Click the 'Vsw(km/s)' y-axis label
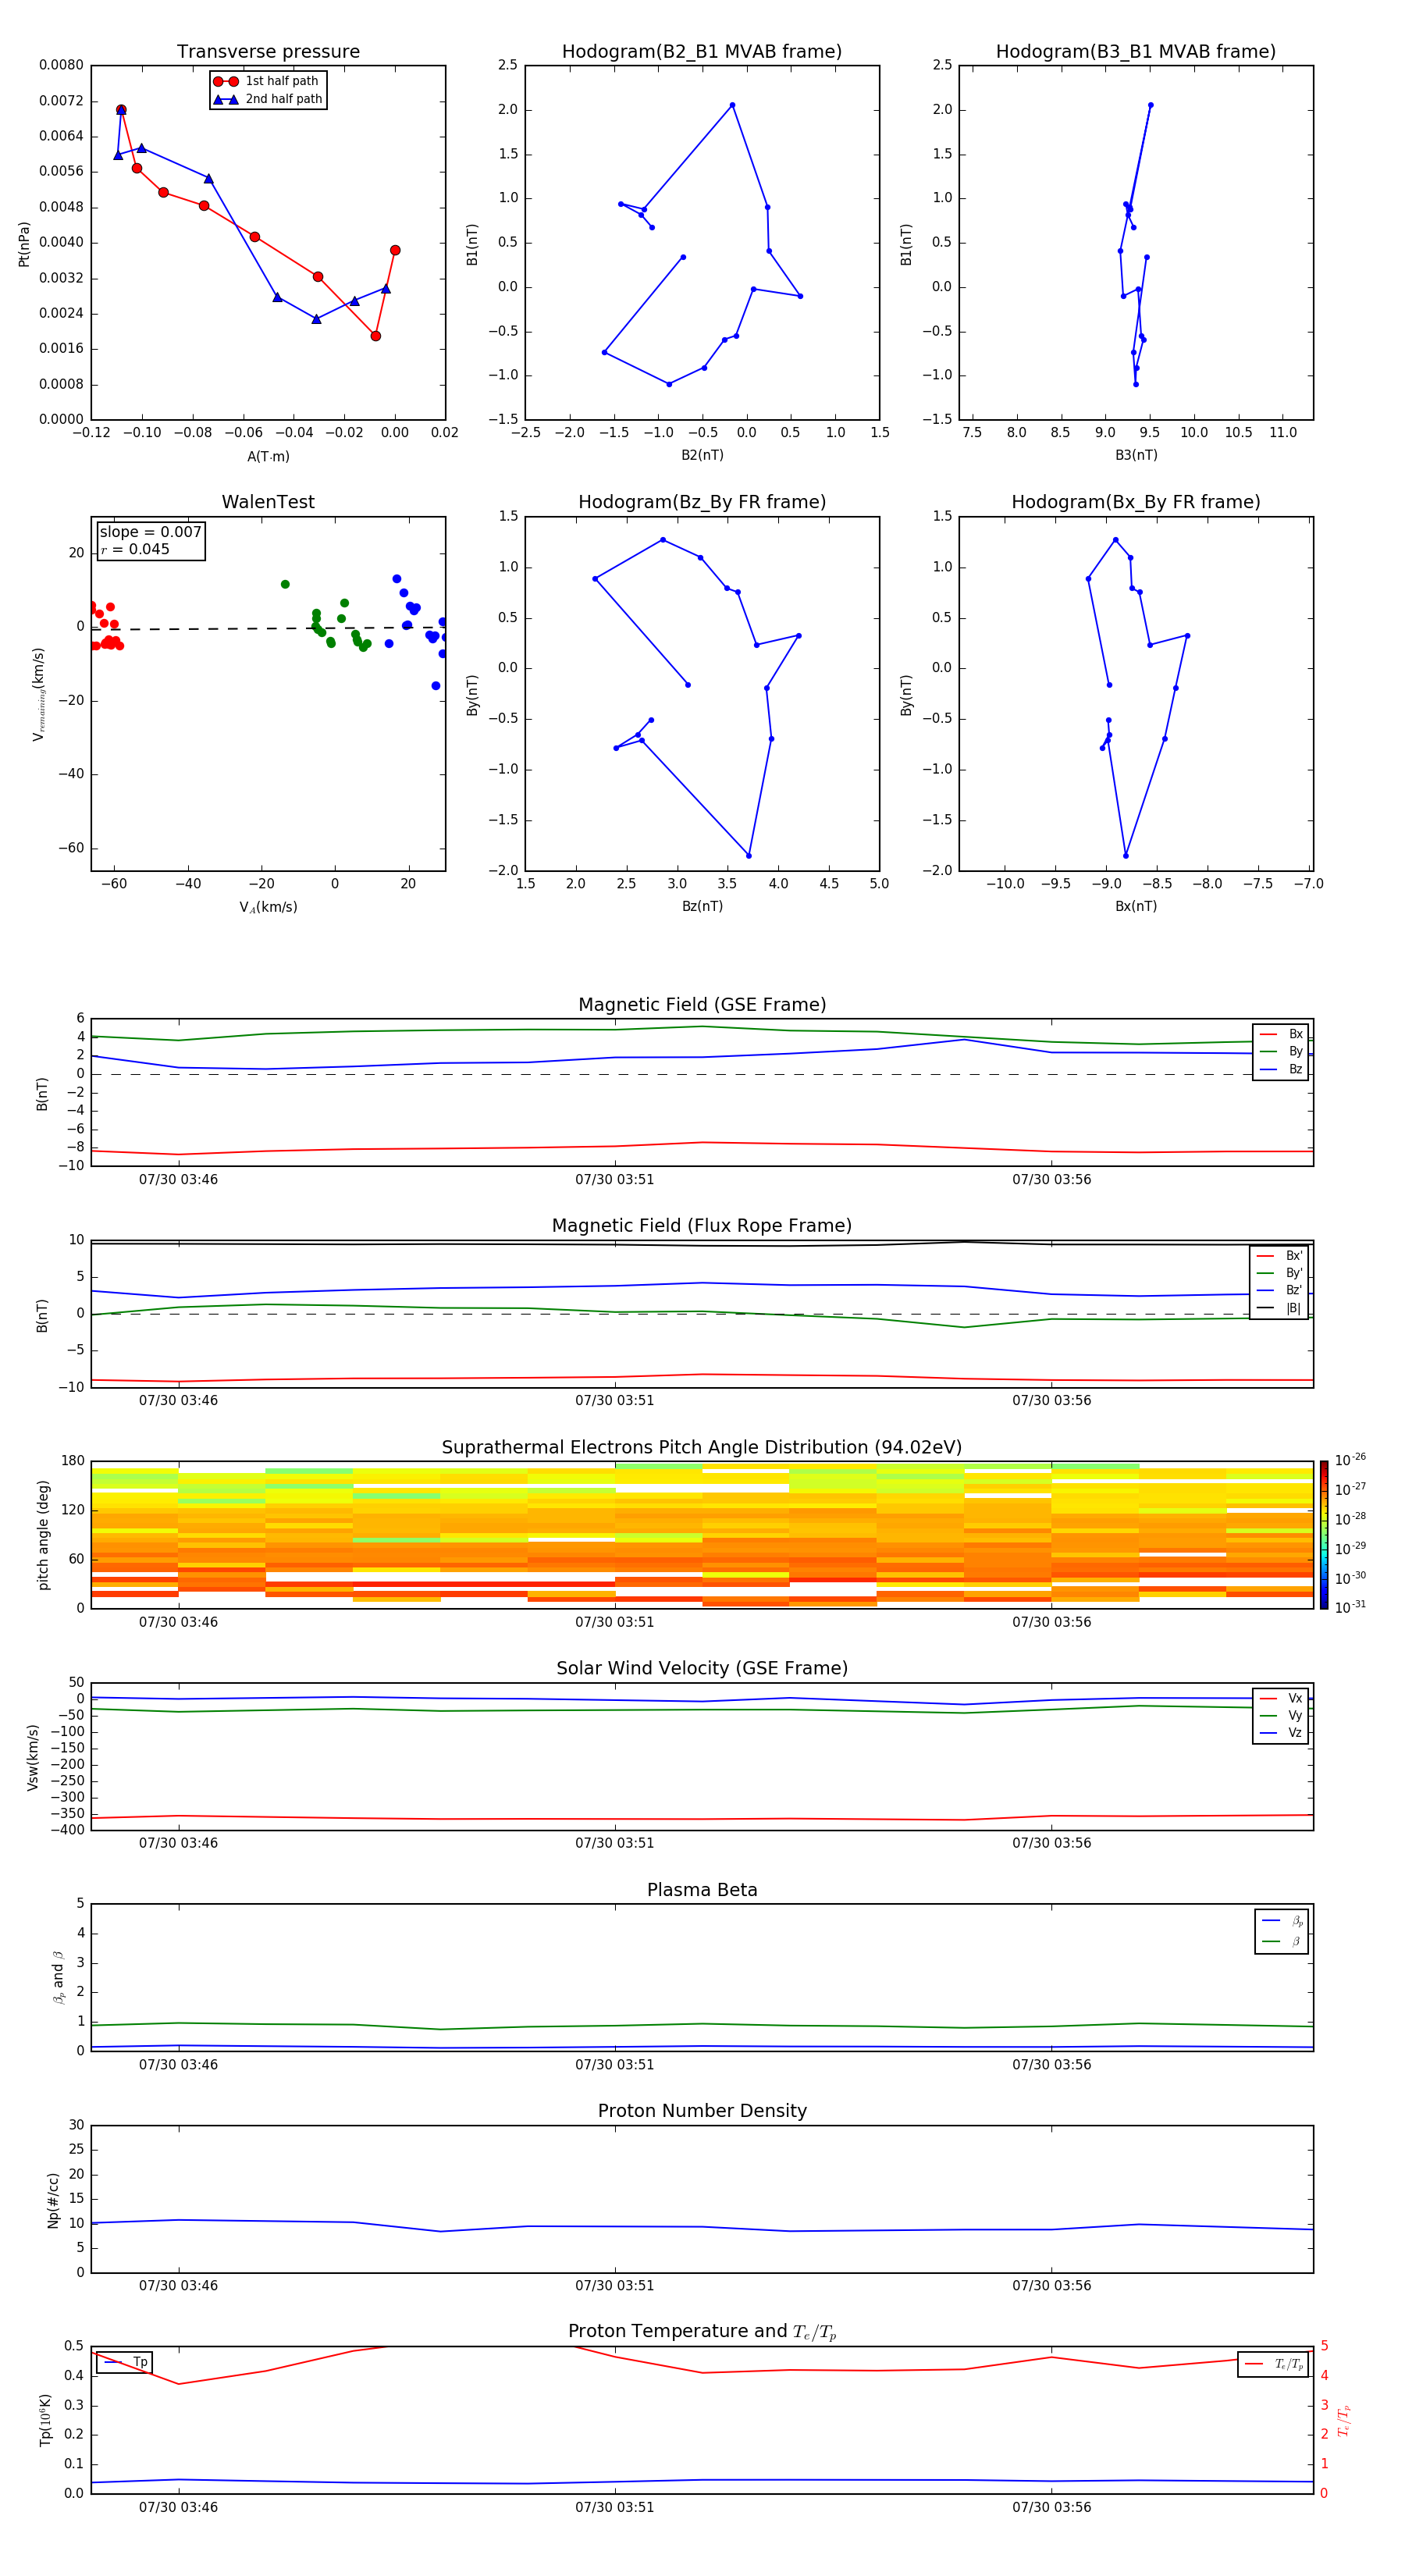The image size is (1405, 2576). tap(33, 1757)
